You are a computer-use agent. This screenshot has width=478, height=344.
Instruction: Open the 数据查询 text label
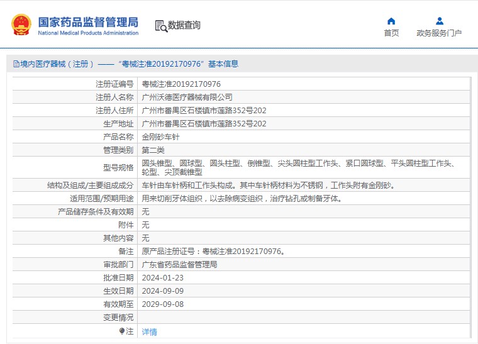(184, 25)
